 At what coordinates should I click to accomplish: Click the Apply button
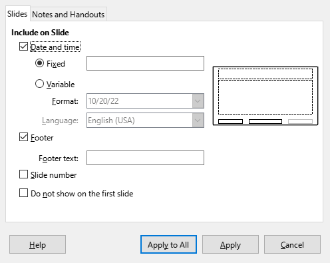coord(230,244)
